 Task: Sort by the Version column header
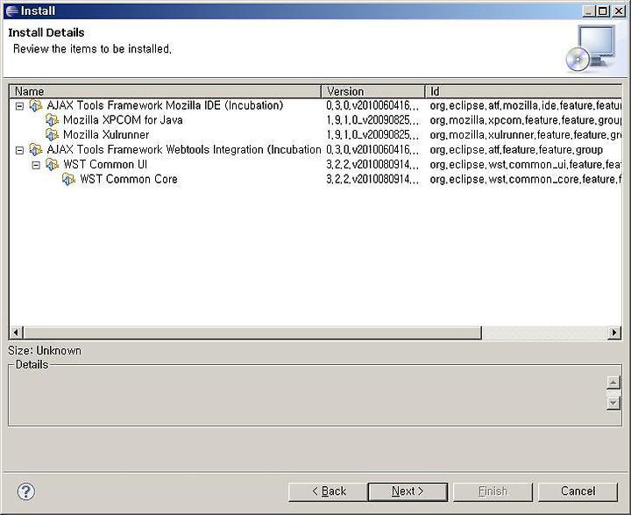pyautogui.click(x=373, y=91)
